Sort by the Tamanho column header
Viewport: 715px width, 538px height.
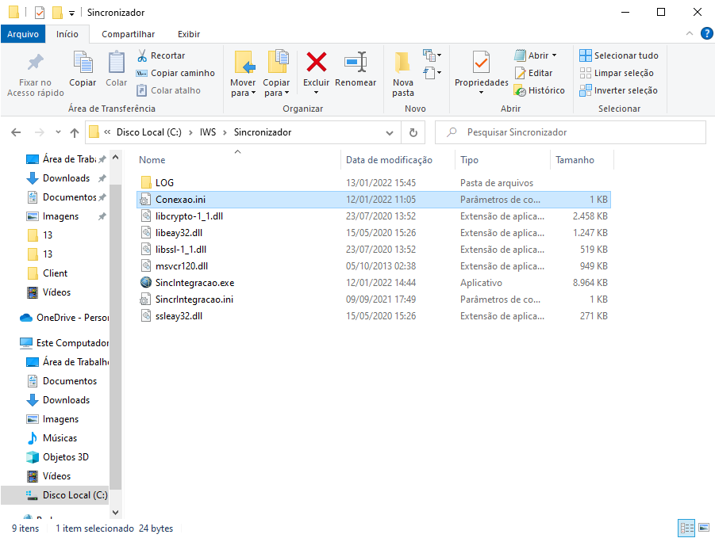(582, 160)
